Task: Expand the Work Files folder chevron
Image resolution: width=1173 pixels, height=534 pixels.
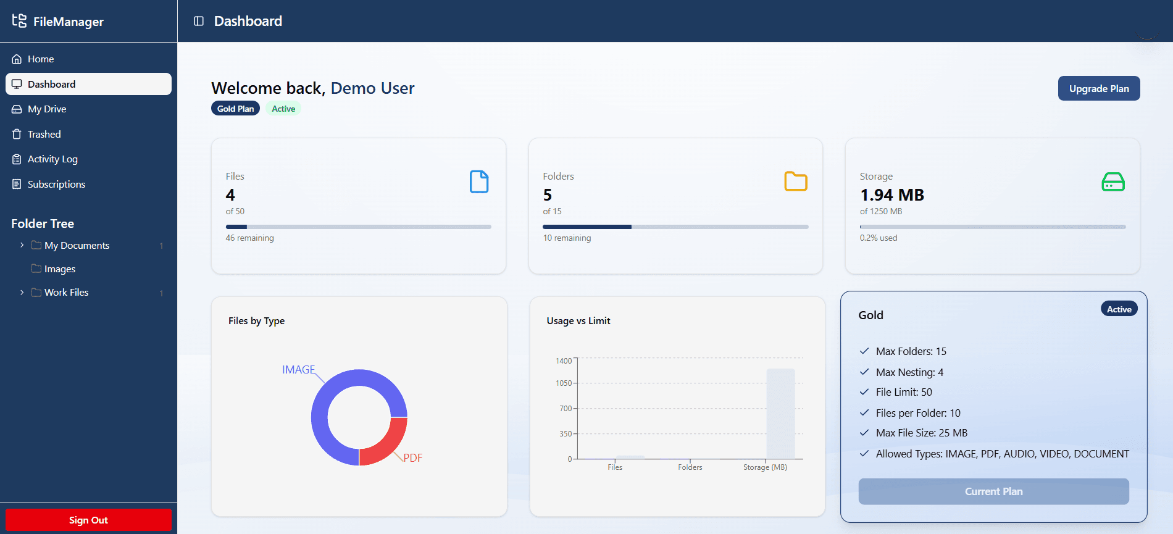Action: tap(22, 293)
